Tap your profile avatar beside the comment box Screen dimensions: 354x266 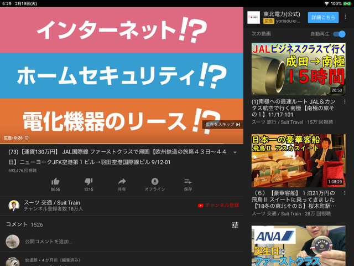(x=12, y=242)
